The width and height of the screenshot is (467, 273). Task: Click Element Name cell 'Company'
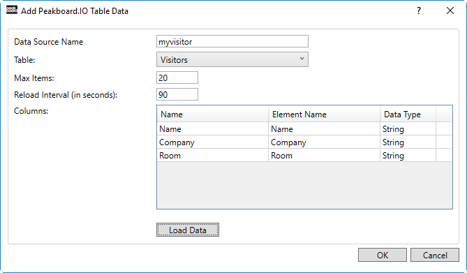[x=325, y=142]
